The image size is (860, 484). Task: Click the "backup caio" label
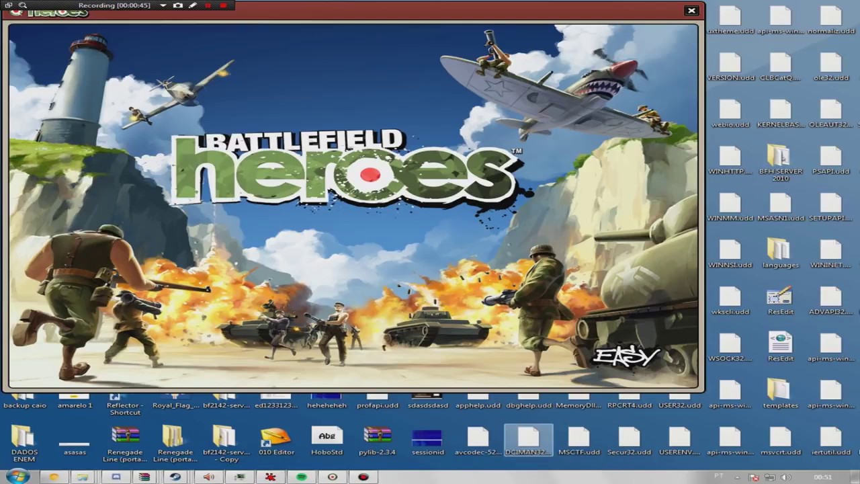[24, 405]
